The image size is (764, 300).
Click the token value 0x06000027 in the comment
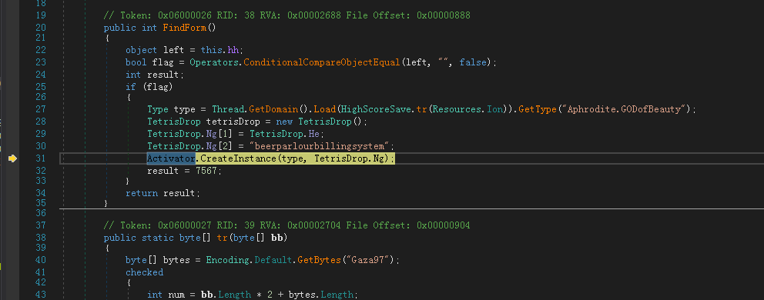point(185,225)
